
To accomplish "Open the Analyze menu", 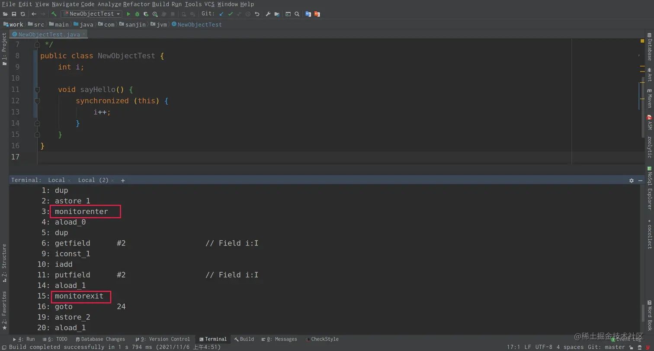I will (x=109, y=4).
